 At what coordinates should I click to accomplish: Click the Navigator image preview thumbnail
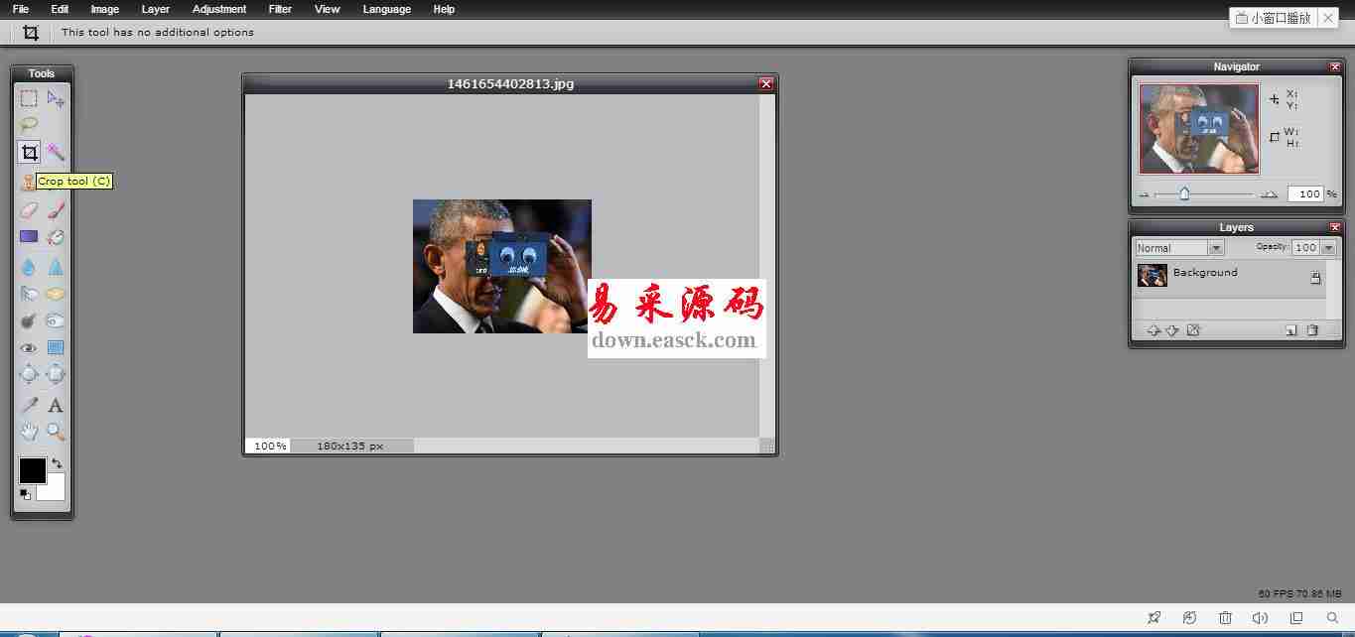coord(1199,129)
